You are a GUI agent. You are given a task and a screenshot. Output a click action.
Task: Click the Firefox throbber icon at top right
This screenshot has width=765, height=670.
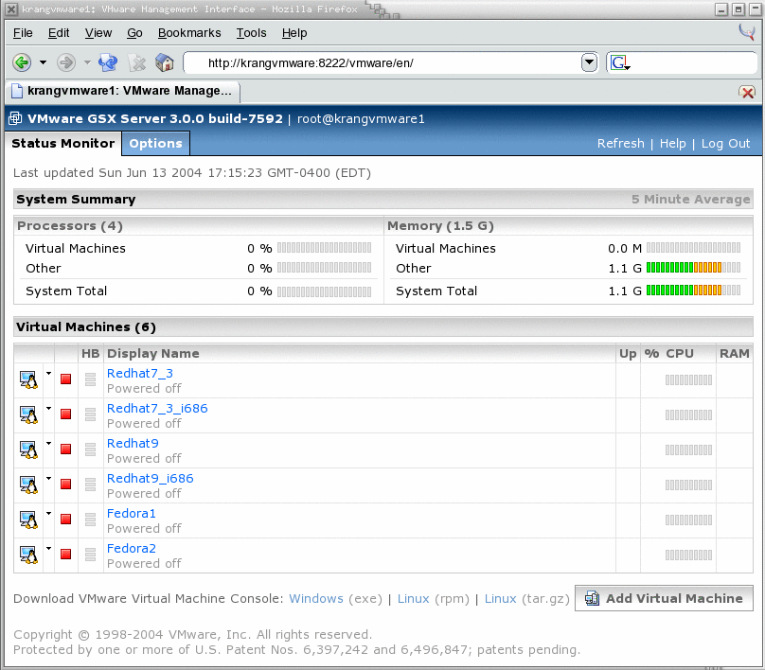(746, 33)
